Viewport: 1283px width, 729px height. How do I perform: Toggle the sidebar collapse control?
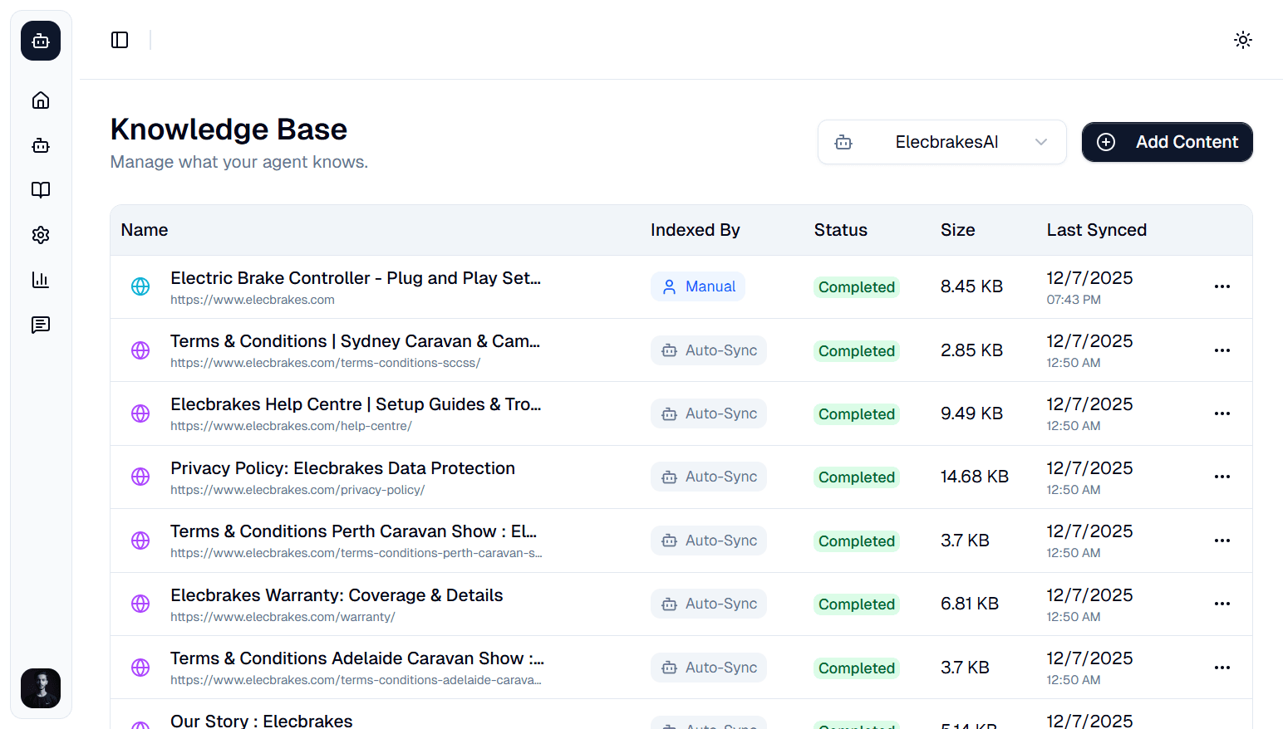(120, 39)
